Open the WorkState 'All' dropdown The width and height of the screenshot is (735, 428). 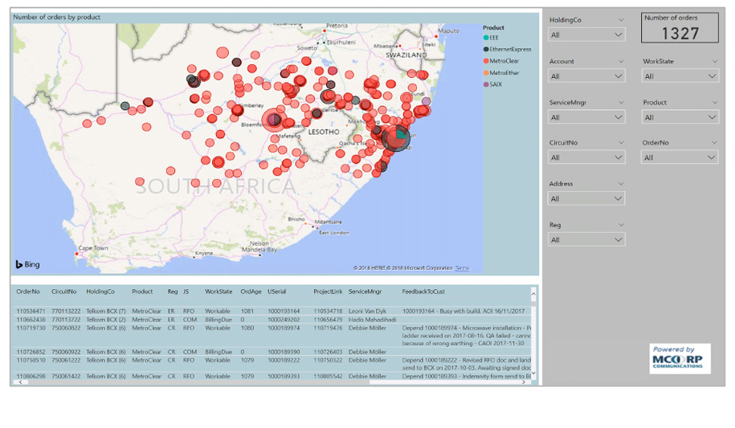[680, 76]
